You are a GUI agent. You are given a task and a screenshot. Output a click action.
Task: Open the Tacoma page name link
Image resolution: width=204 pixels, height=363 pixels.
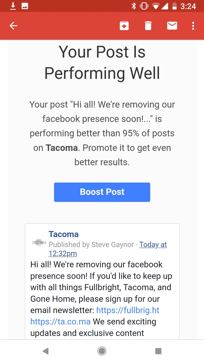pyautogui.click(x=63, y=234)
